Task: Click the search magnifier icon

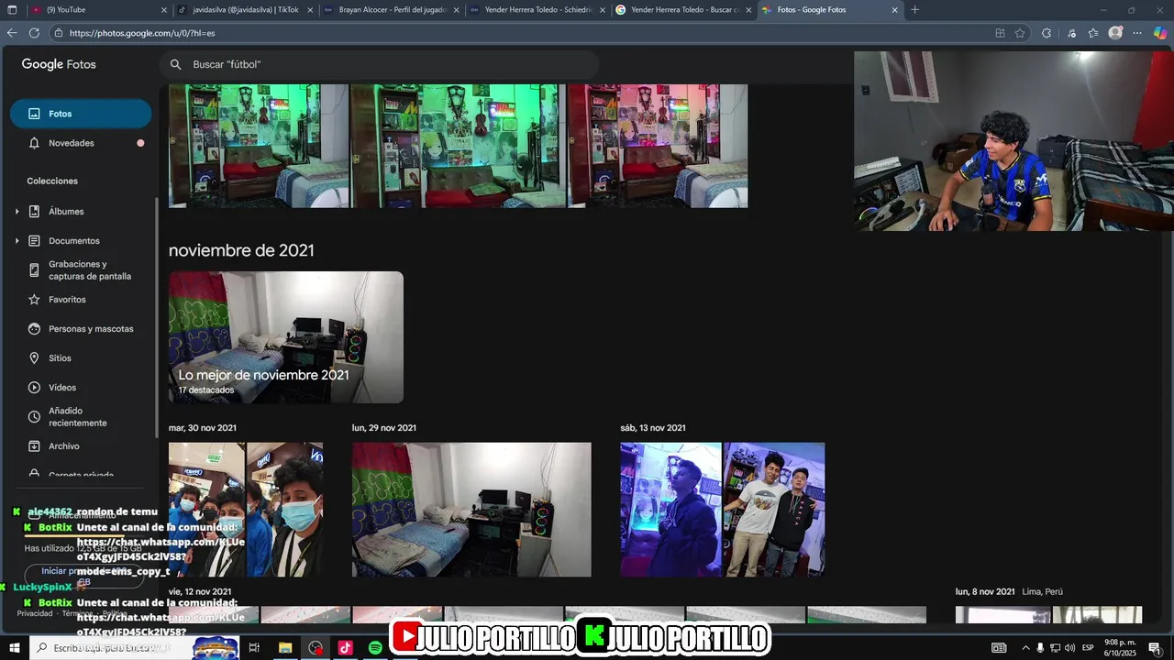Action: (x=176, y=64)
